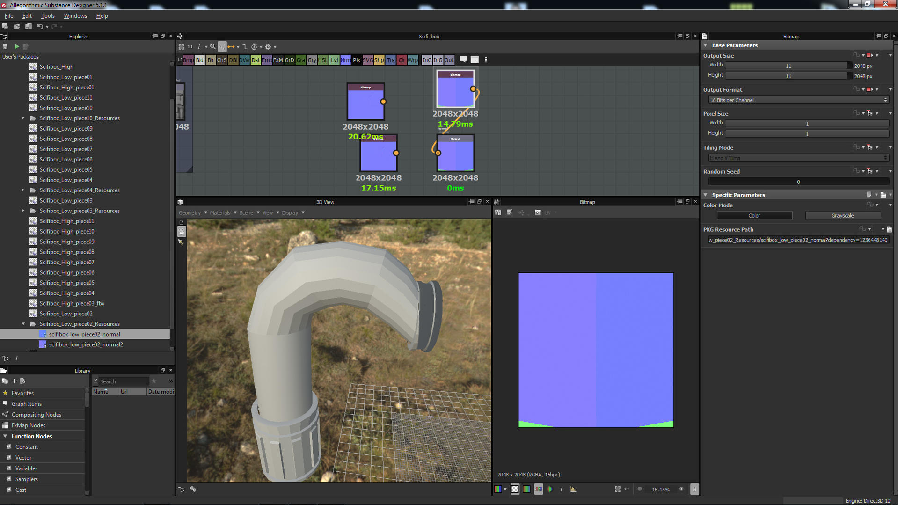Screen dimensions: 898x505
Task: Open the Windows menu
Action: 75,16
